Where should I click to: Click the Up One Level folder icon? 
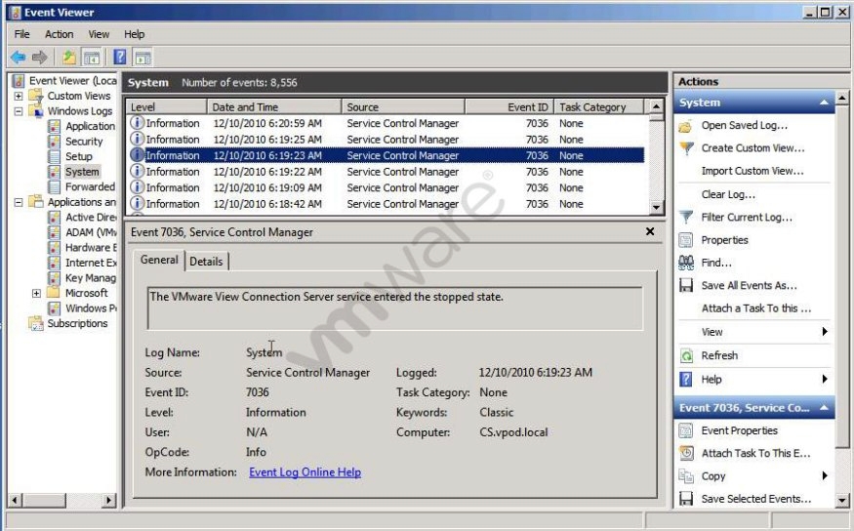tap(68, 57)
